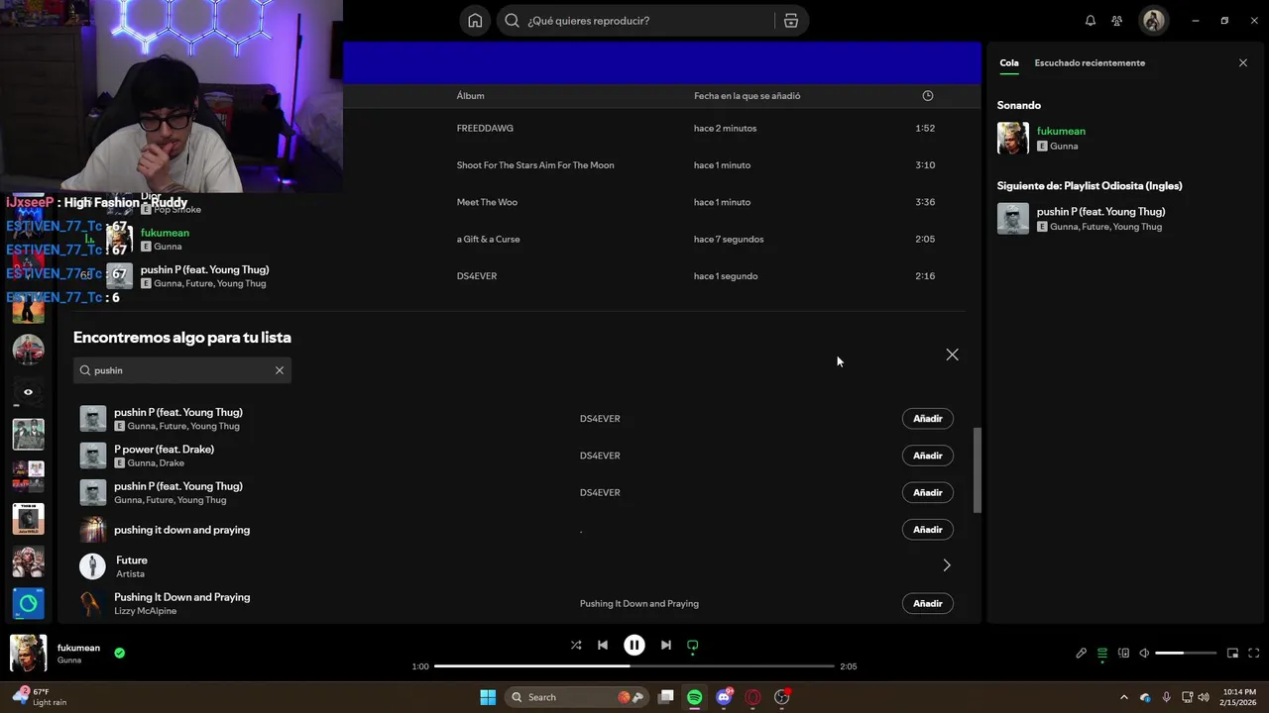Open the FREEDDAWG album link
Screen dimensions: 1269x713
[x=485, y=128]
